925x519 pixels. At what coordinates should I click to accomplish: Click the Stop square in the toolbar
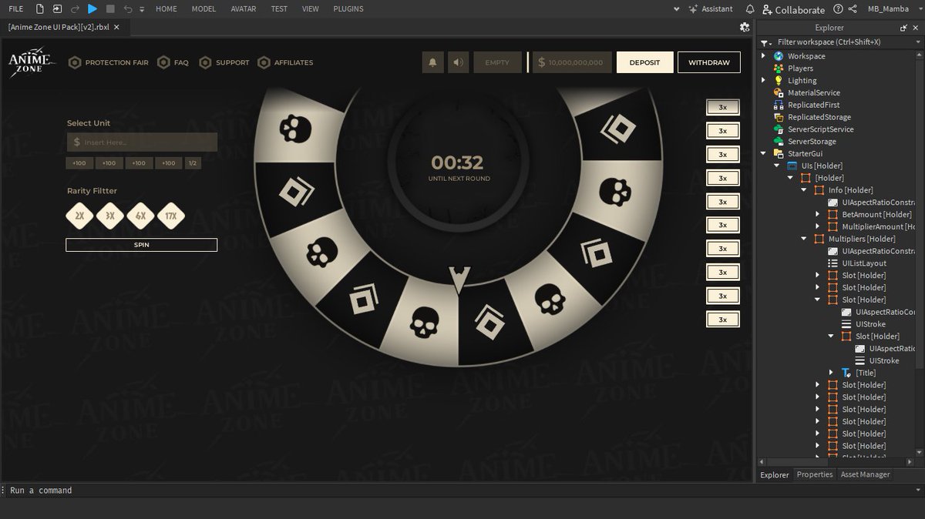(x=110, y=9)
